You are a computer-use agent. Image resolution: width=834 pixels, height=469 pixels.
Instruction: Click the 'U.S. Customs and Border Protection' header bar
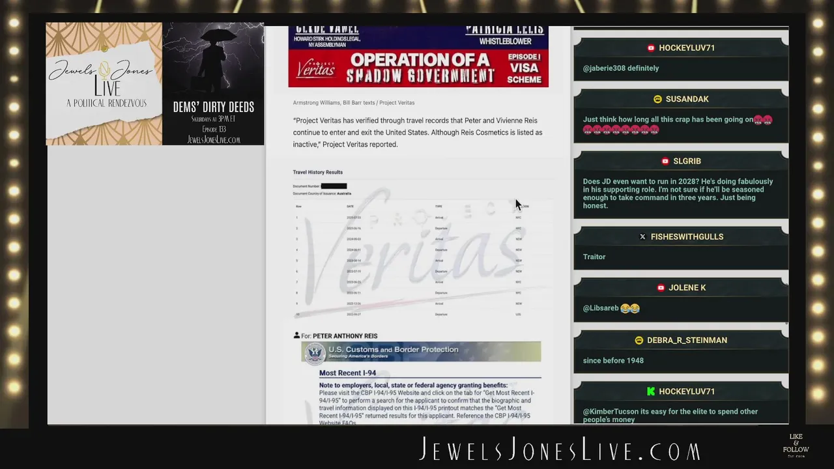point(421,352)
